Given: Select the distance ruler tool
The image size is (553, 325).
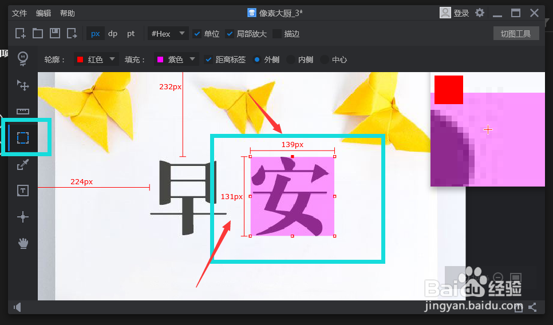Looking at the screenshot, I should click(x=23, y=112).
